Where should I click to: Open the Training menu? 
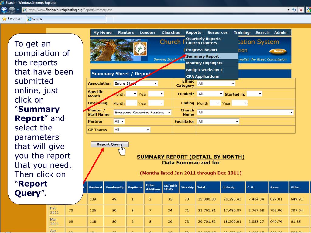[x=242, y=32]
